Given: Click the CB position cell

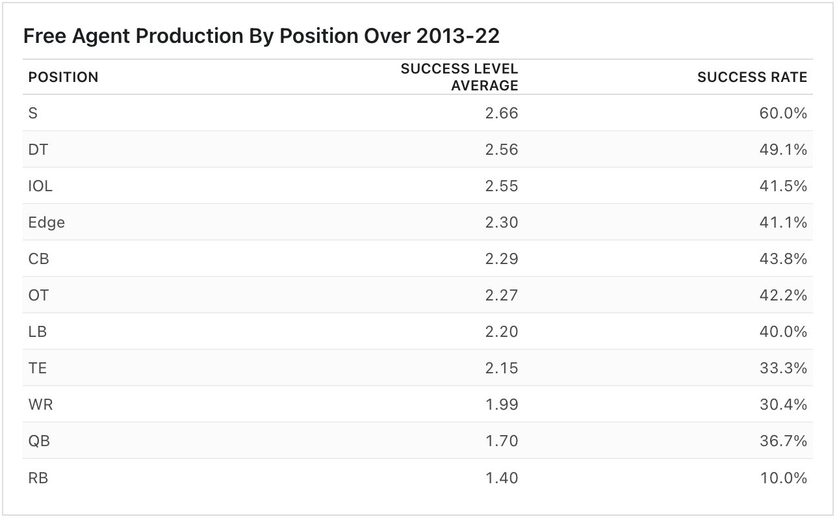Looking at the screenshot, I should (x=39, y=259).
